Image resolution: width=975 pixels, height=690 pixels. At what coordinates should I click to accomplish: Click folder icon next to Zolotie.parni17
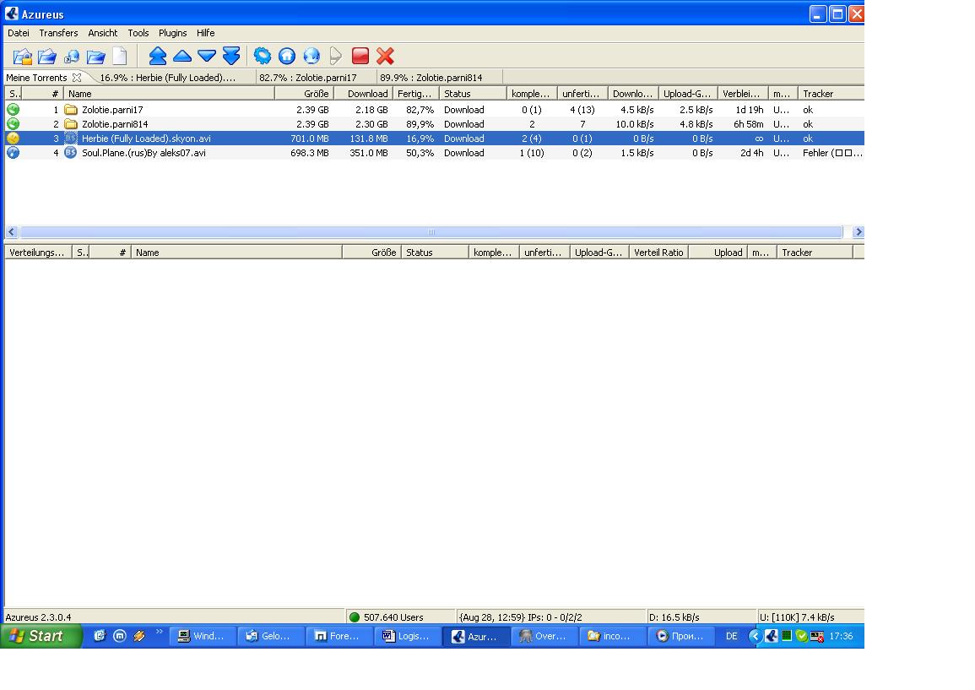71,110
